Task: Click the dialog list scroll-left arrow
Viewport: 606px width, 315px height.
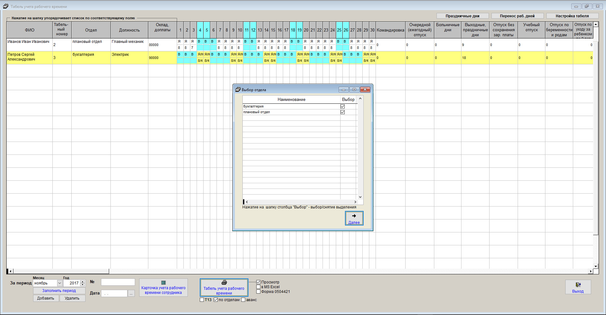Action: (x=247, y=202)
